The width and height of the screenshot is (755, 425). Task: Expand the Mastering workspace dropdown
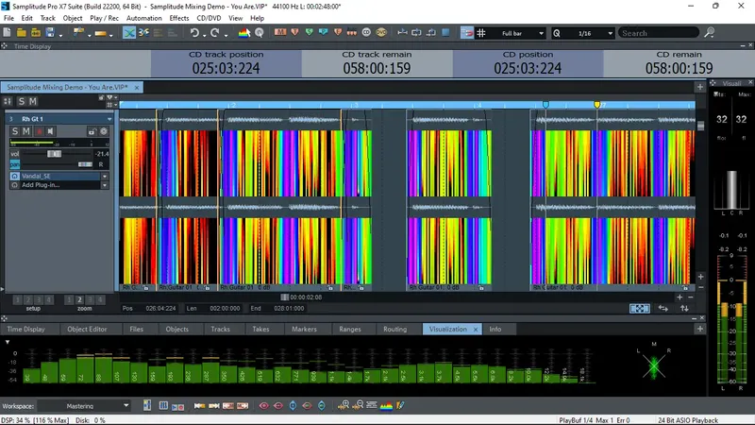(x=125, y=406)
